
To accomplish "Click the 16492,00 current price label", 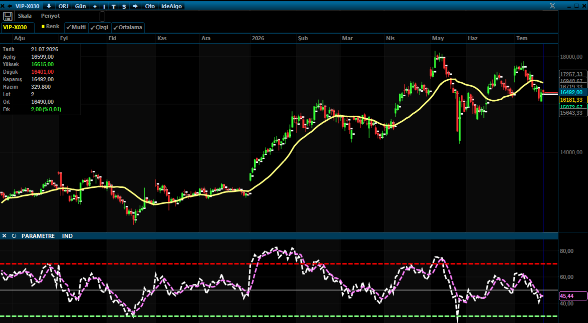I will [573, 92].
